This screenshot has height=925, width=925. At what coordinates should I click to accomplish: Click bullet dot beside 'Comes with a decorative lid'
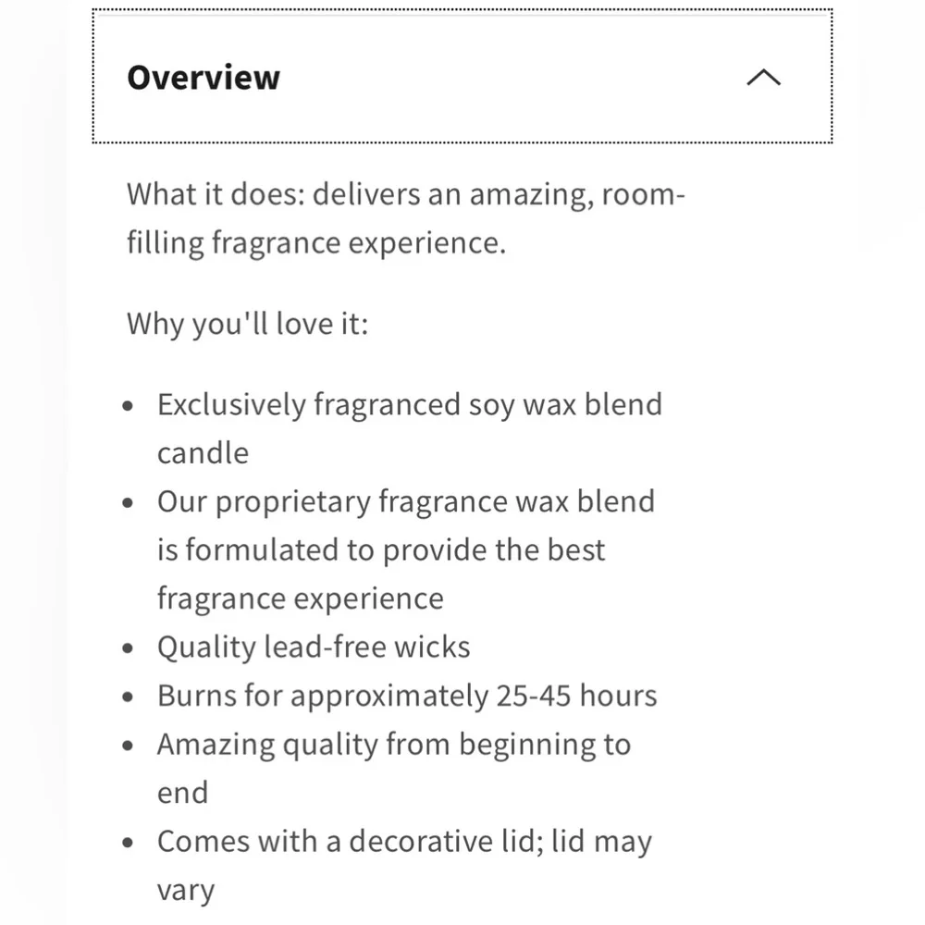(x=128, y=843)
